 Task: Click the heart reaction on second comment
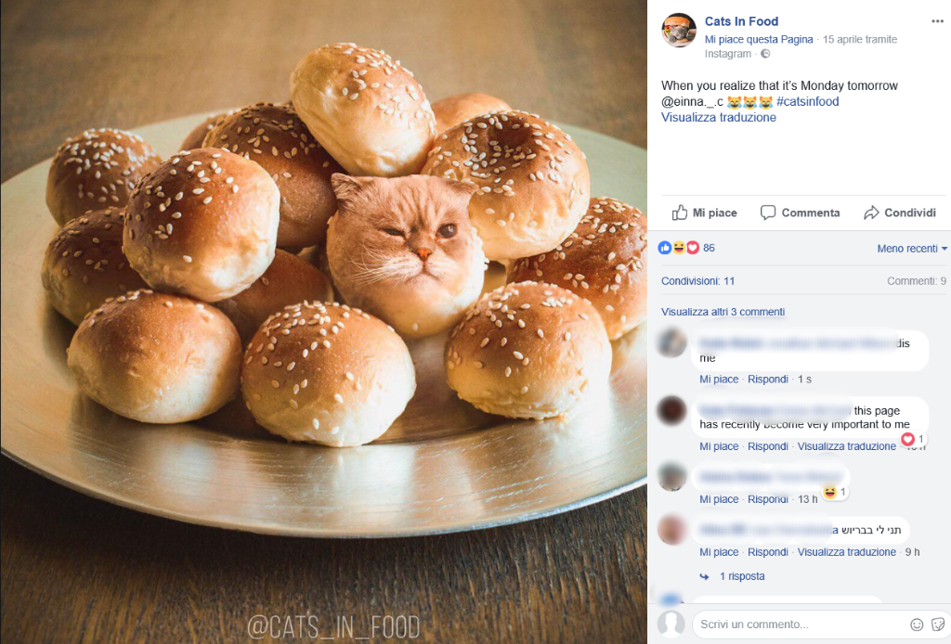pos(908,439)
